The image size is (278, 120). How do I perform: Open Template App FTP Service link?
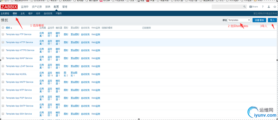point(19,34)
